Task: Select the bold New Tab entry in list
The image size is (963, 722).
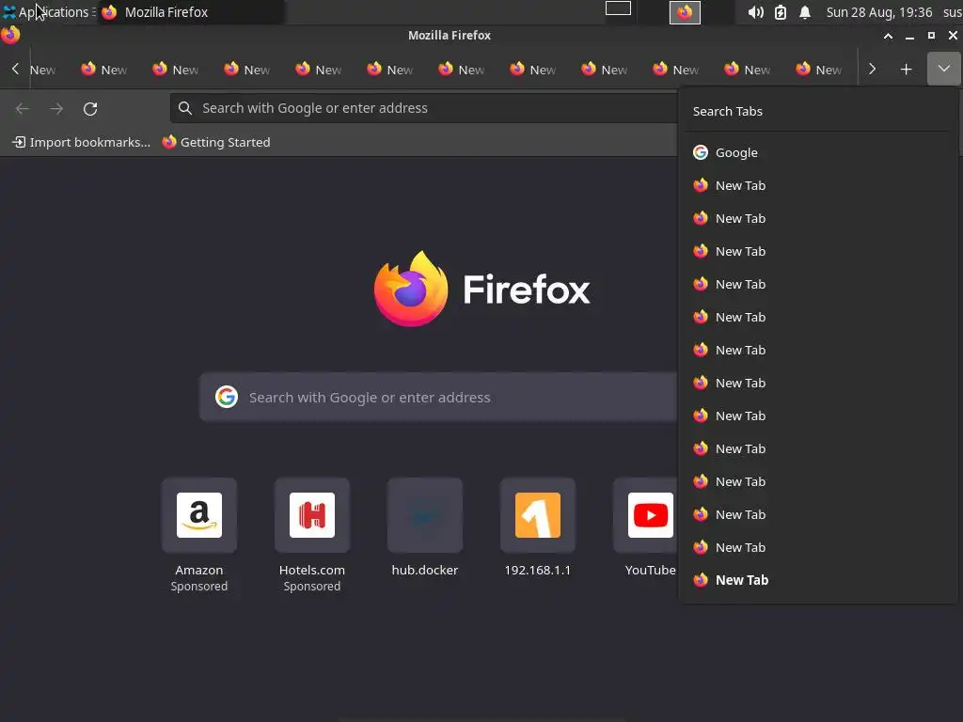Action: (x=818, y=579)
